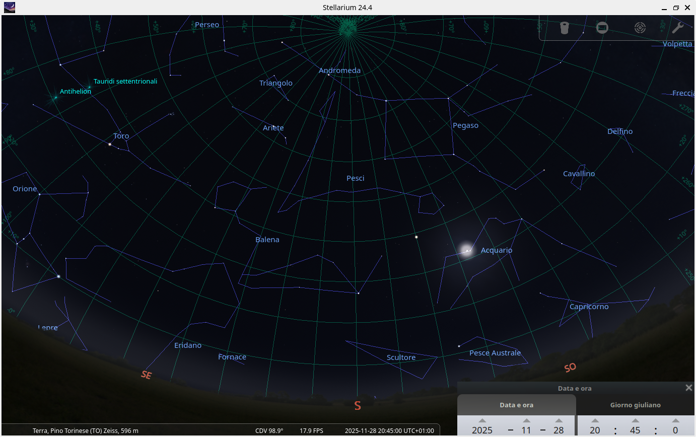Select the Data e ora tab
The width and height of the screenshot is (696, 437).
[516, 405]
